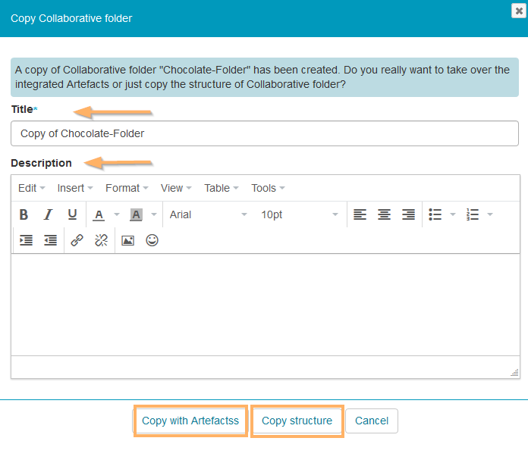
Task: Click the Title input field
Action: click(265, 133)
